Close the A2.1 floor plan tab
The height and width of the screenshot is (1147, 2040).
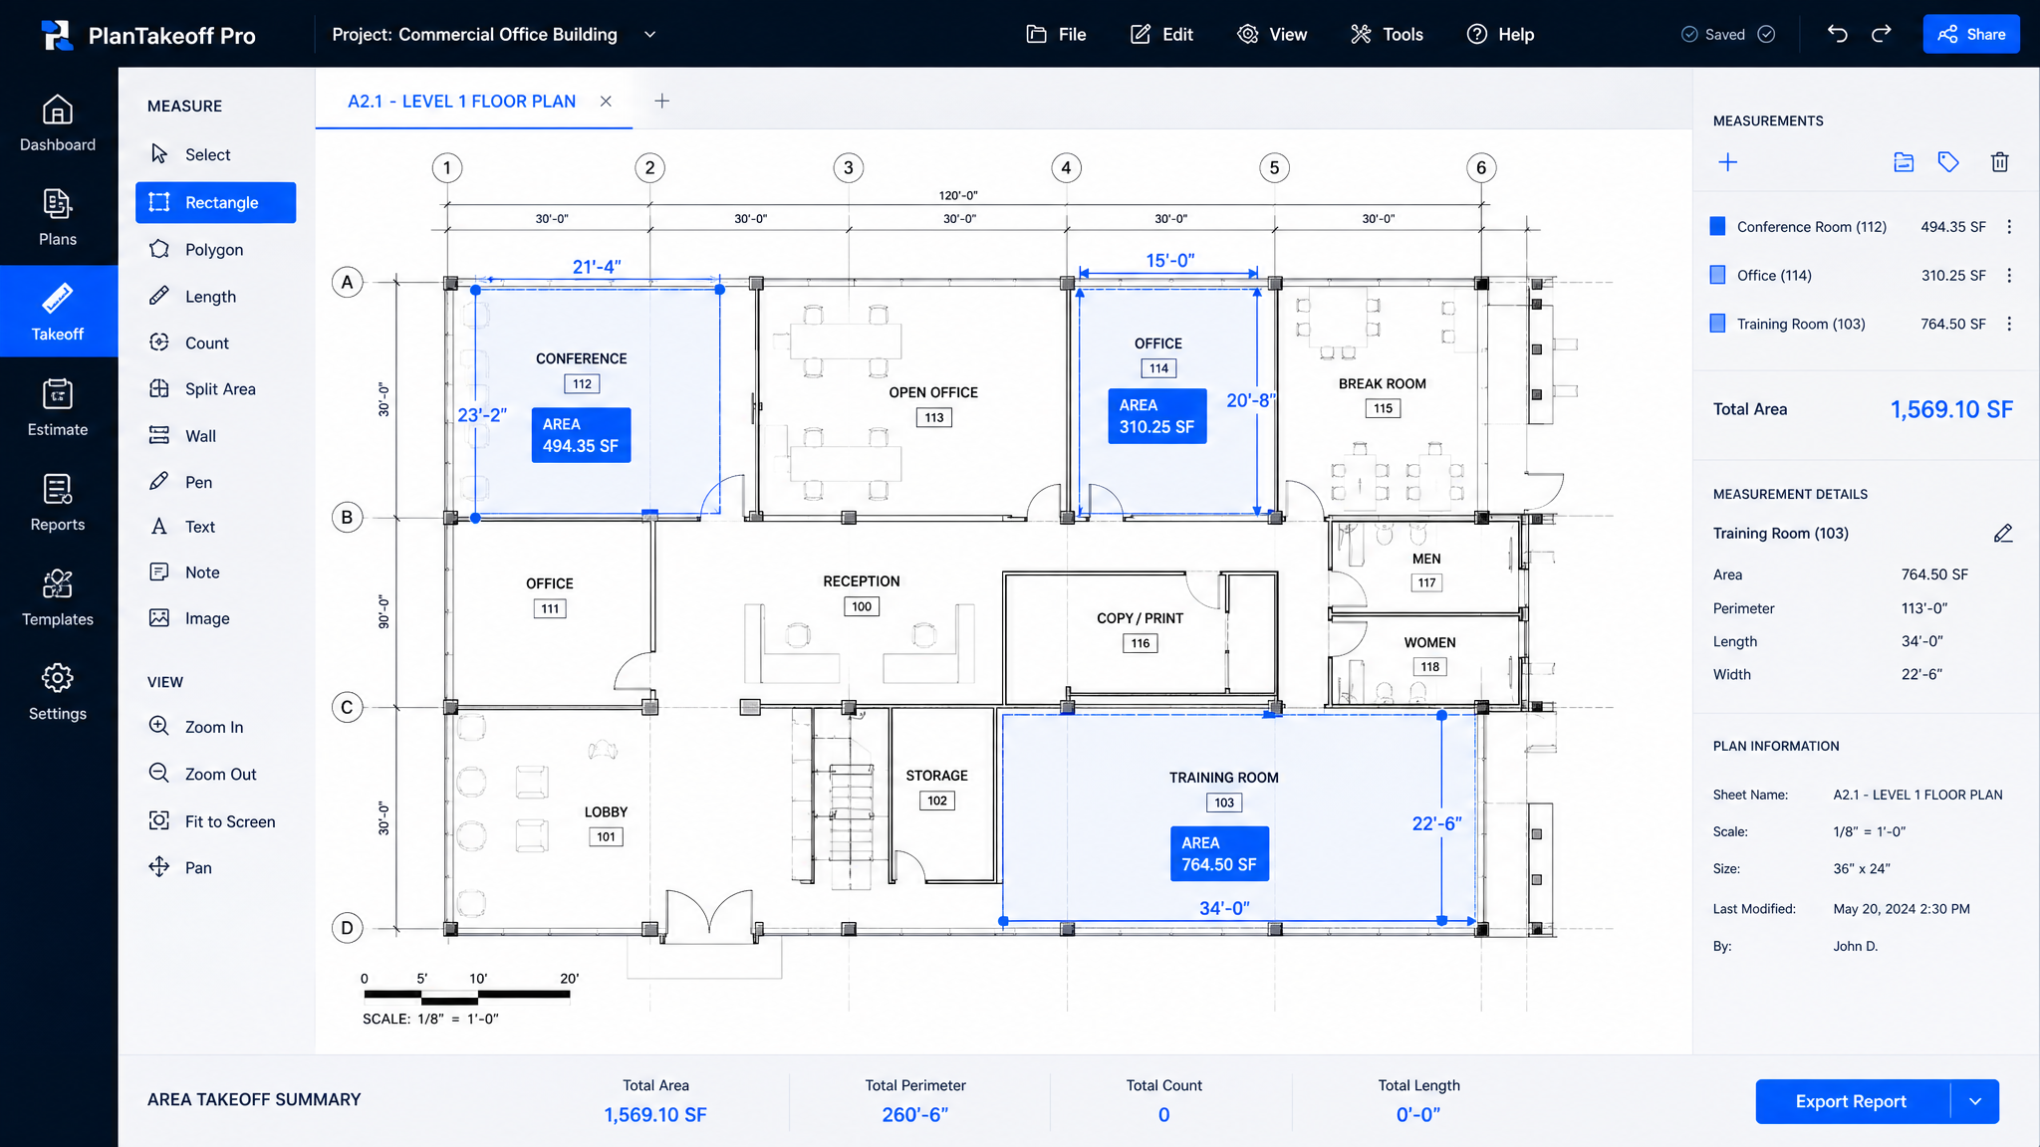606,102
